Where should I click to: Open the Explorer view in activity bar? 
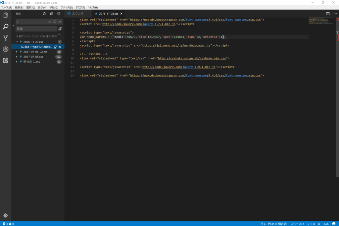(6, 15)
